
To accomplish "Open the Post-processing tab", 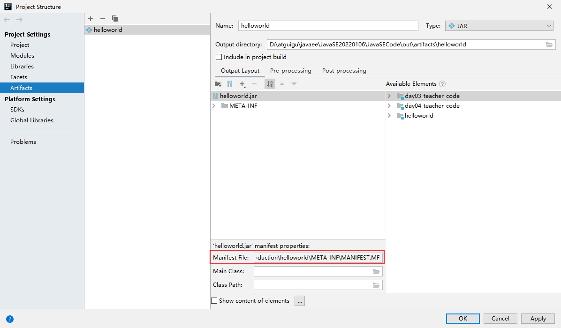I will [344, 71].
